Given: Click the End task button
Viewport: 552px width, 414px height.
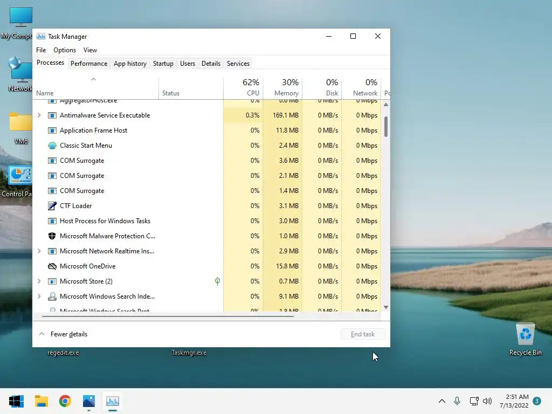Looking at the screenshot, I should pyautogui.click(x=363, y=334).
